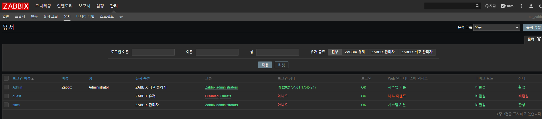Viewport: 542px width, 119px height.
Task: Click the 성 filter input
Action: [278, 52]
